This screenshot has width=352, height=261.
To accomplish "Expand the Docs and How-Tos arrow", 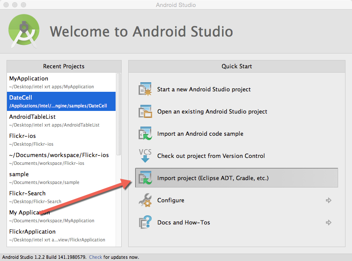I will tap(329, 223).
